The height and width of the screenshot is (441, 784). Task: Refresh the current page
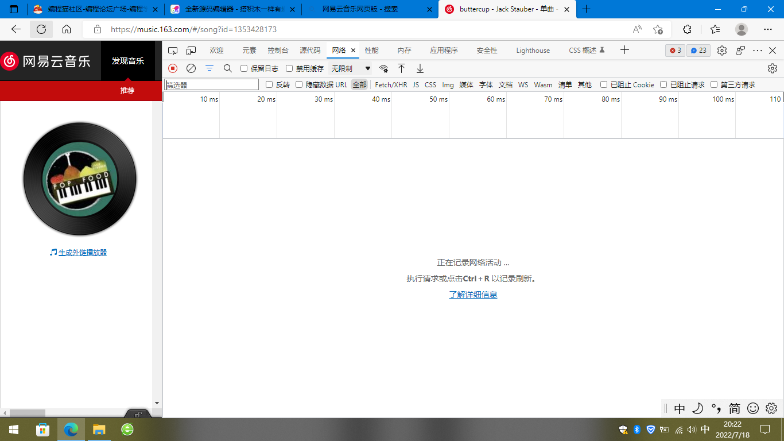pyautogui.click(x=41, y=29)
